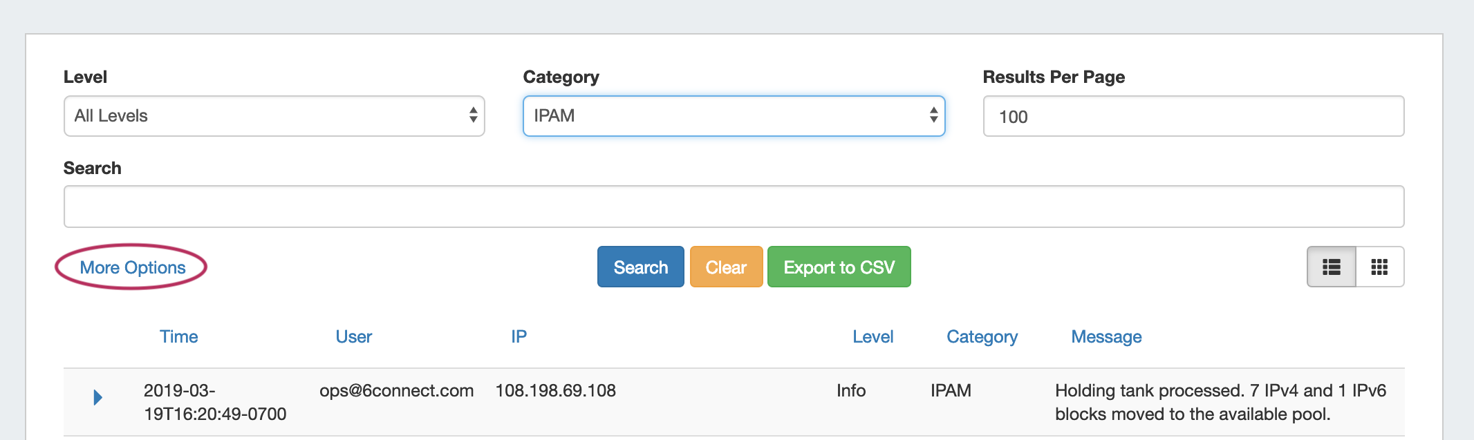
Task: Sort by the Level column header
Action: coord(873,336)
